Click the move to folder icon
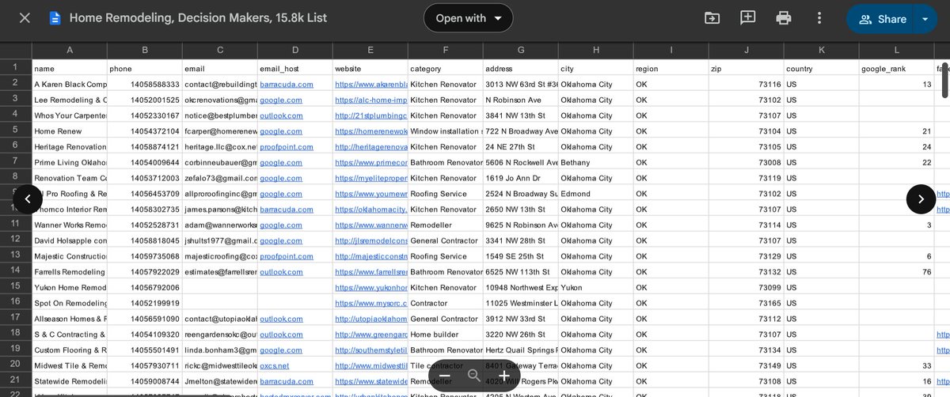Viewport: 950px width, 397px height. [x=712, y=18]
